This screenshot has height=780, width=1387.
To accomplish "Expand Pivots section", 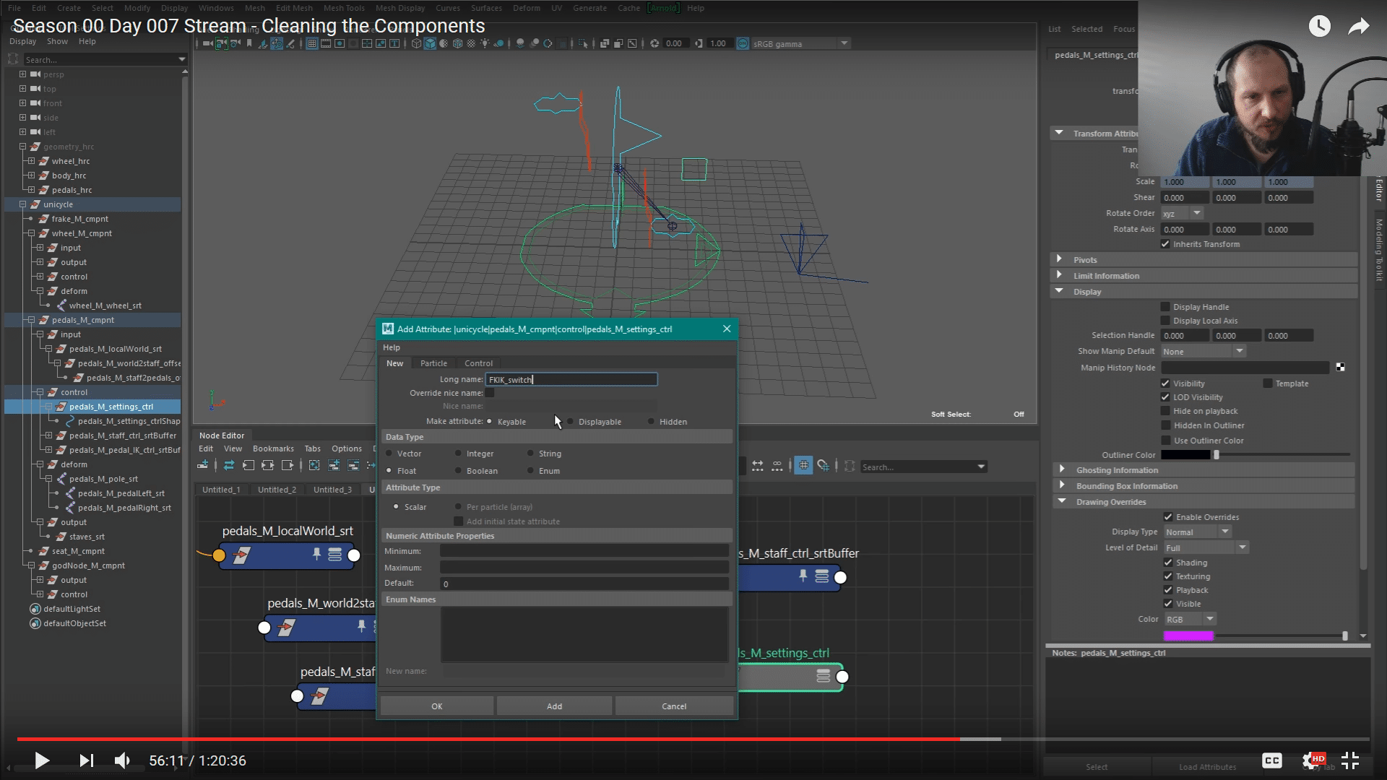I will tap(1060, 259).
